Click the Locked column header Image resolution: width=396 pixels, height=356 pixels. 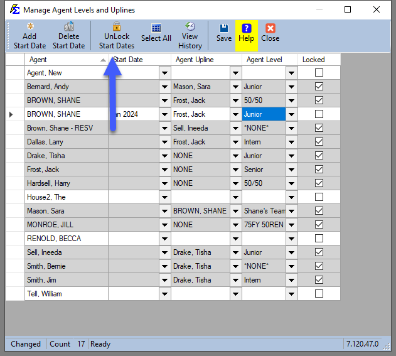tap(319, 60)
